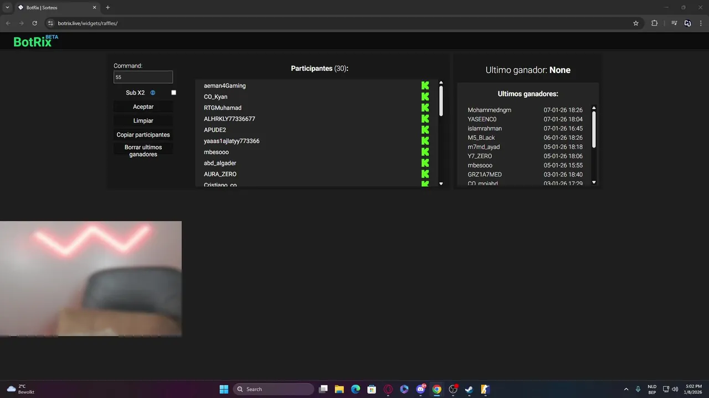Click the address bar URL botrix.live
709x398 pixels.
pyautogui.click(x=88, y=23)
